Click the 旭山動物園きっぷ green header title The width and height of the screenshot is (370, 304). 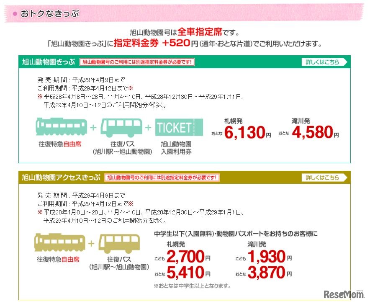tap(49, 62)
